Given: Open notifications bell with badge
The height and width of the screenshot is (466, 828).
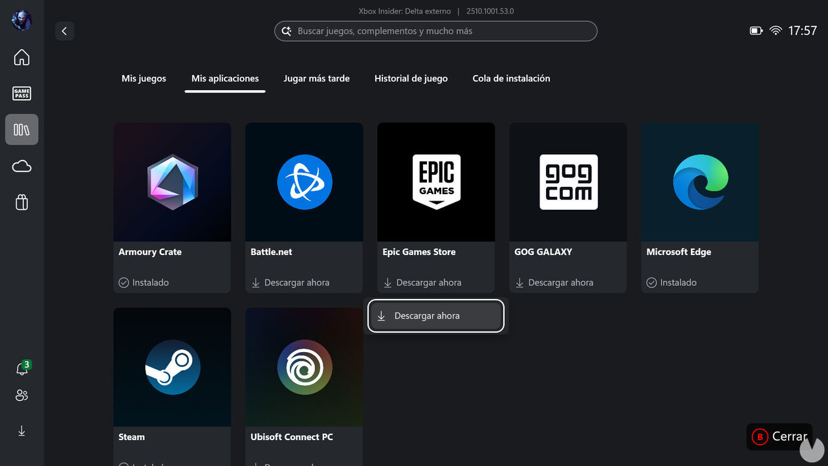Looking at the screenshot, I should coord(21,368).
